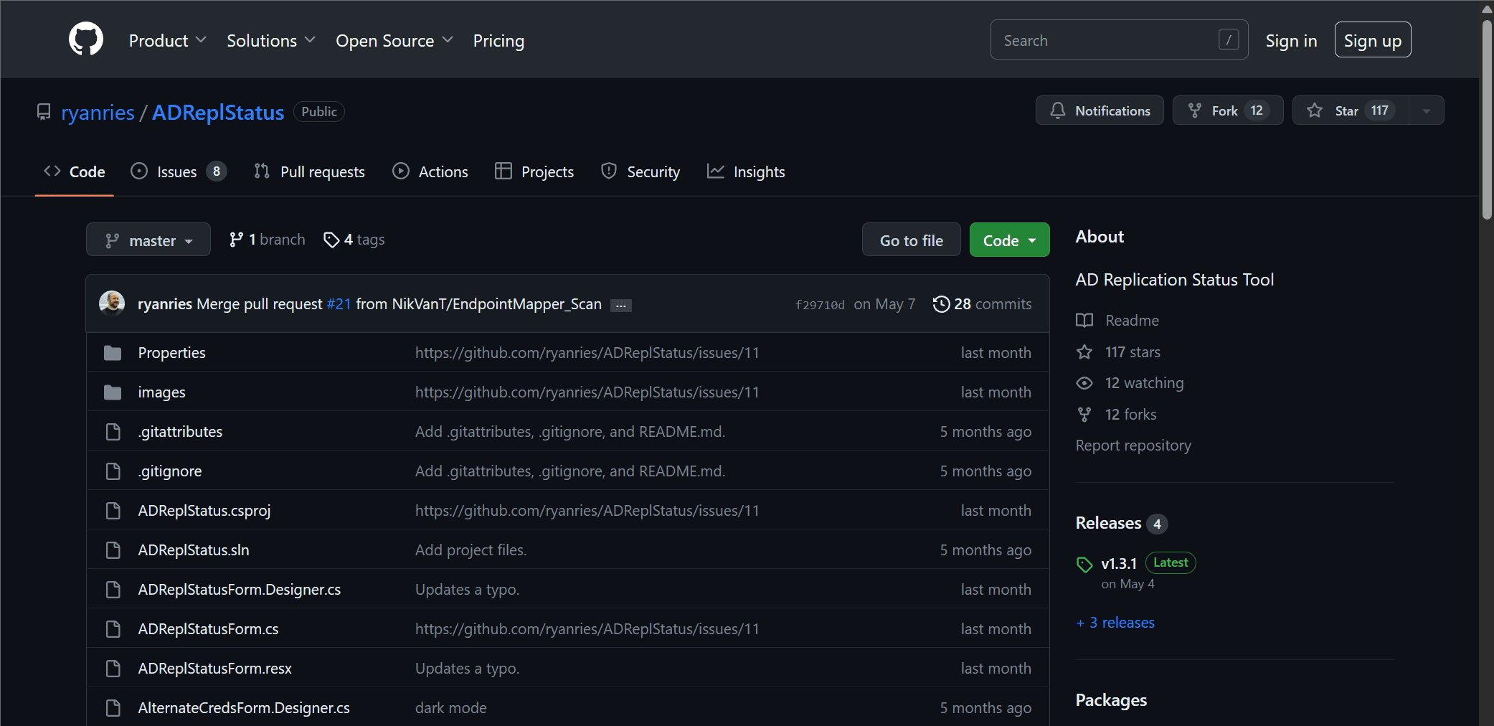Click the commit history clock icon

[941, 304]
